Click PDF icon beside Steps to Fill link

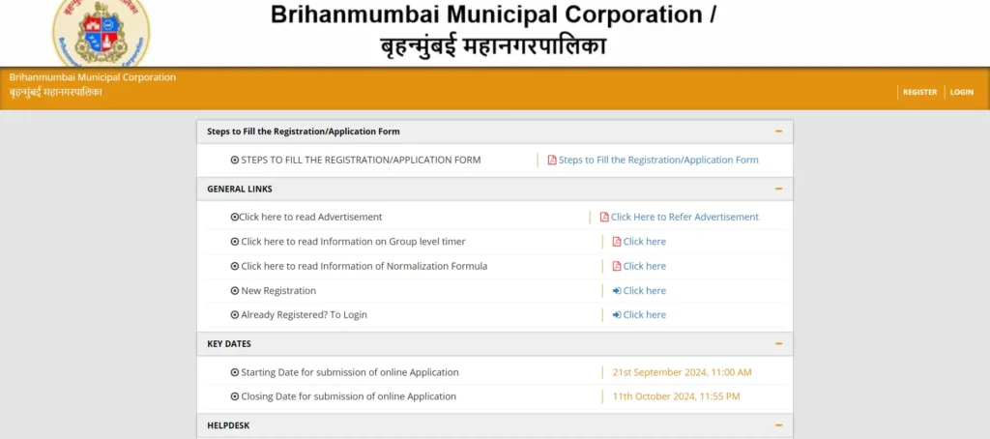[x=552, y=161]
